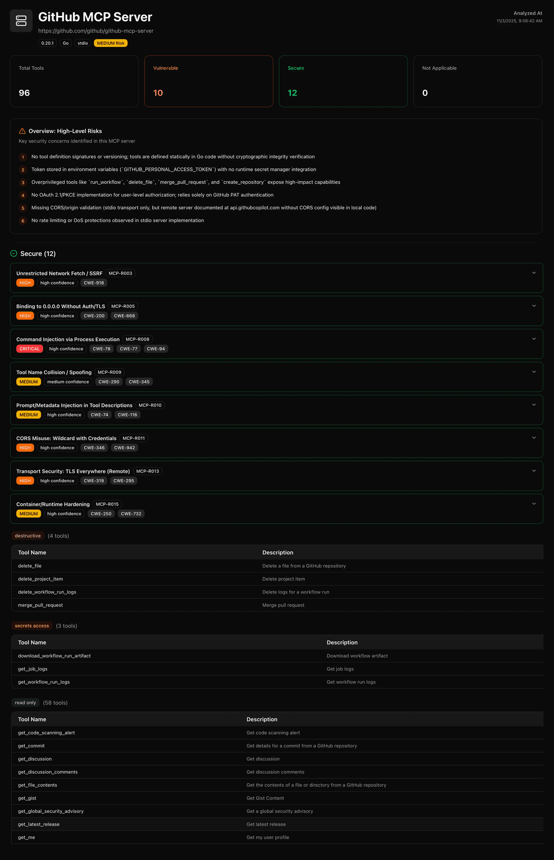Click the MCP-R011 rule ID badge
Image resolution: width=554 pixels, height=860 pixels.
[134, 438]
